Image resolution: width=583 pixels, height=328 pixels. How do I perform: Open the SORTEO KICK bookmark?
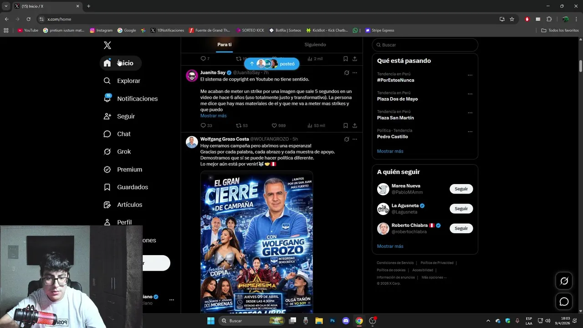pos(250,31)
